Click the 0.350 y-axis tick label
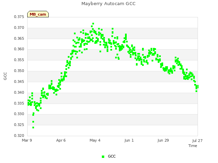This screenshot has width=218, height=163. [x=19, y=71]
